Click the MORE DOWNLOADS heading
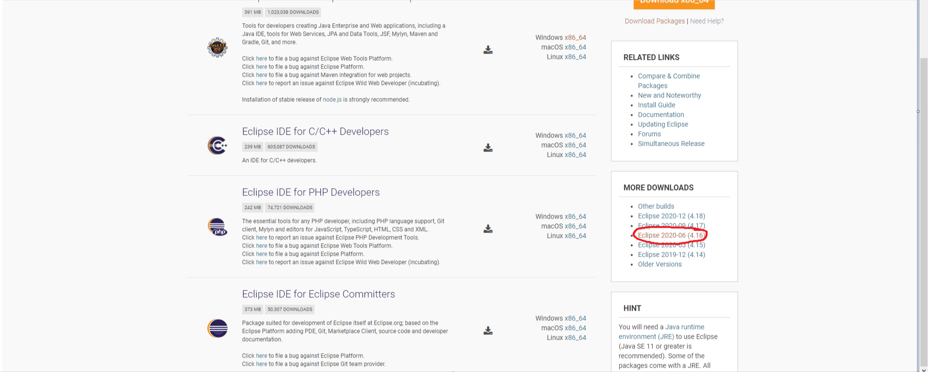The width and height of the screenshot is (928, 372). (x=658, y=188)
